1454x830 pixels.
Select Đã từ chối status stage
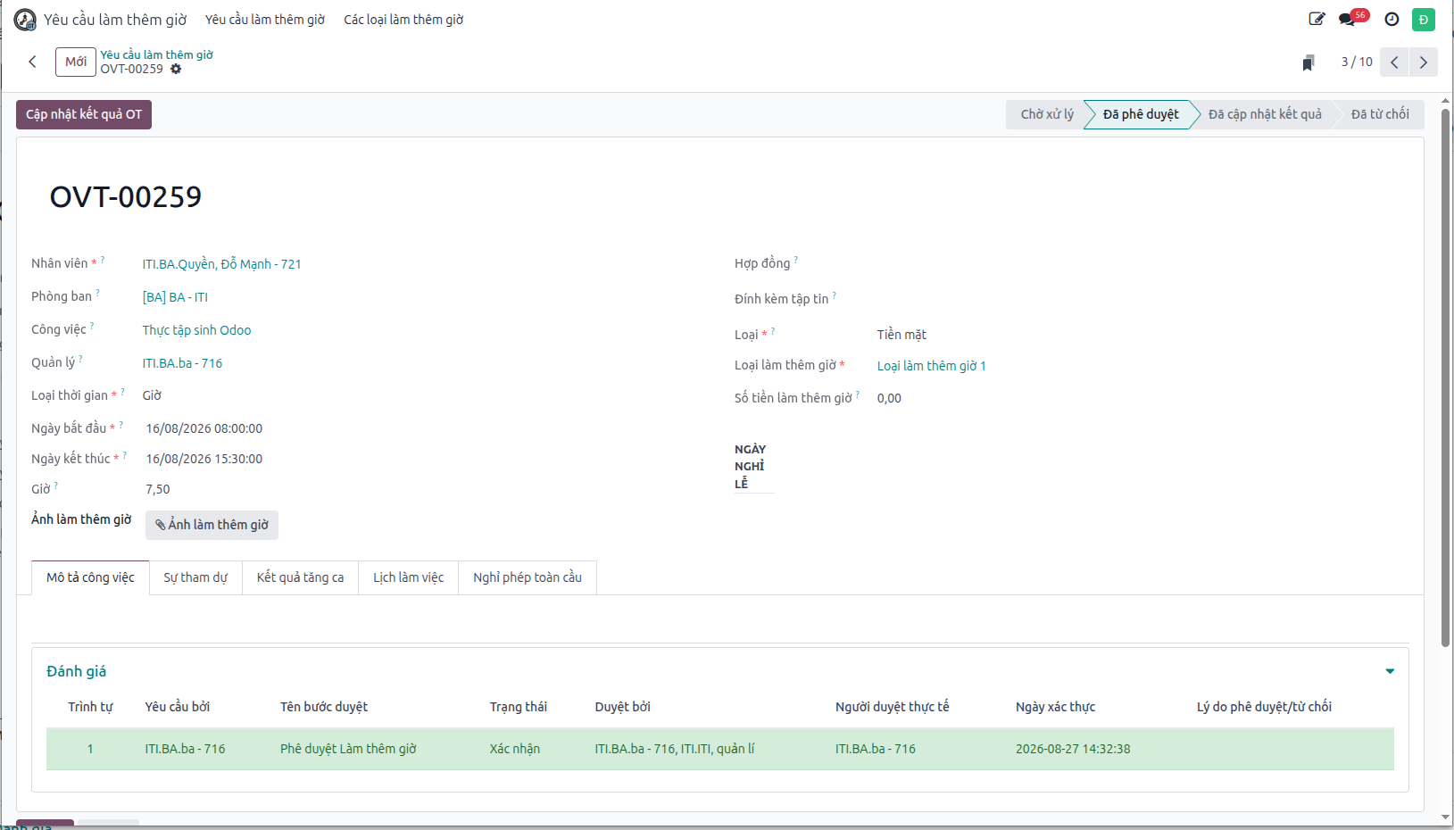pos(1379,114)
